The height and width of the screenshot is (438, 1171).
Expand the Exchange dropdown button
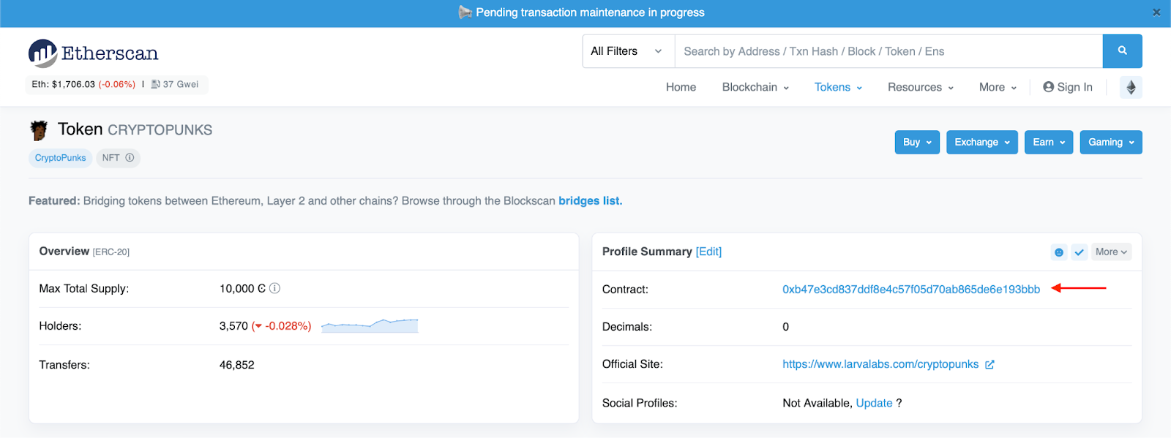click(981, 143)
